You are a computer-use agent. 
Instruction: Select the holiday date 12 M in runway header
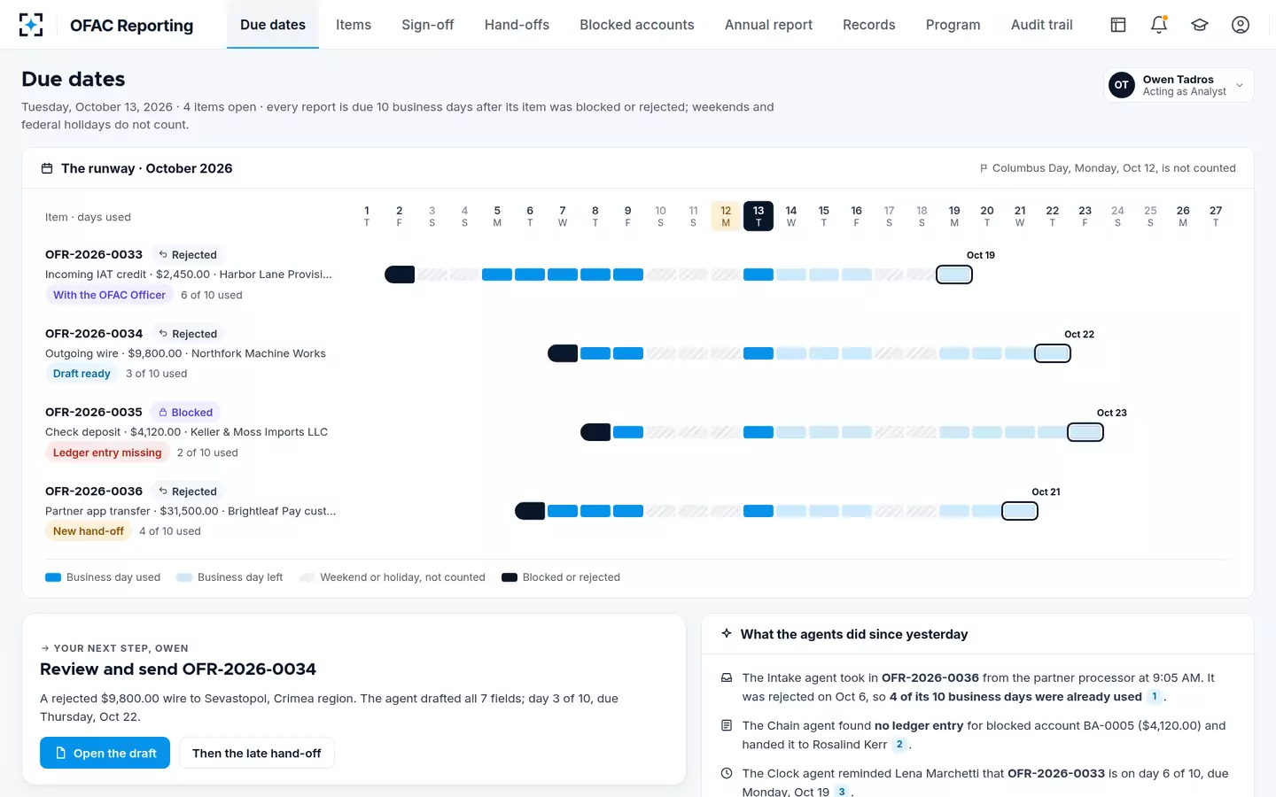[x=726, y=216]
